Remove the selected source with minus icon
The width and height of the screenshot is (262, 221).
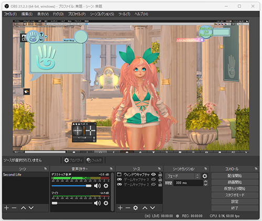point(128,208)
